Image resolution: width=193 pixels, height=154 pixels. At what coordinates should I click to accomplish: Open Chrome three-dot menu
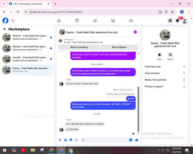click(x=189, y=12)
